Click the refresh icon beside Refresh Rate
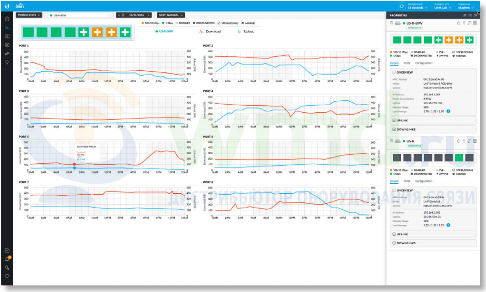Viewport: 486px width, 292px height. pyautogui.click(x=402, y=6)
